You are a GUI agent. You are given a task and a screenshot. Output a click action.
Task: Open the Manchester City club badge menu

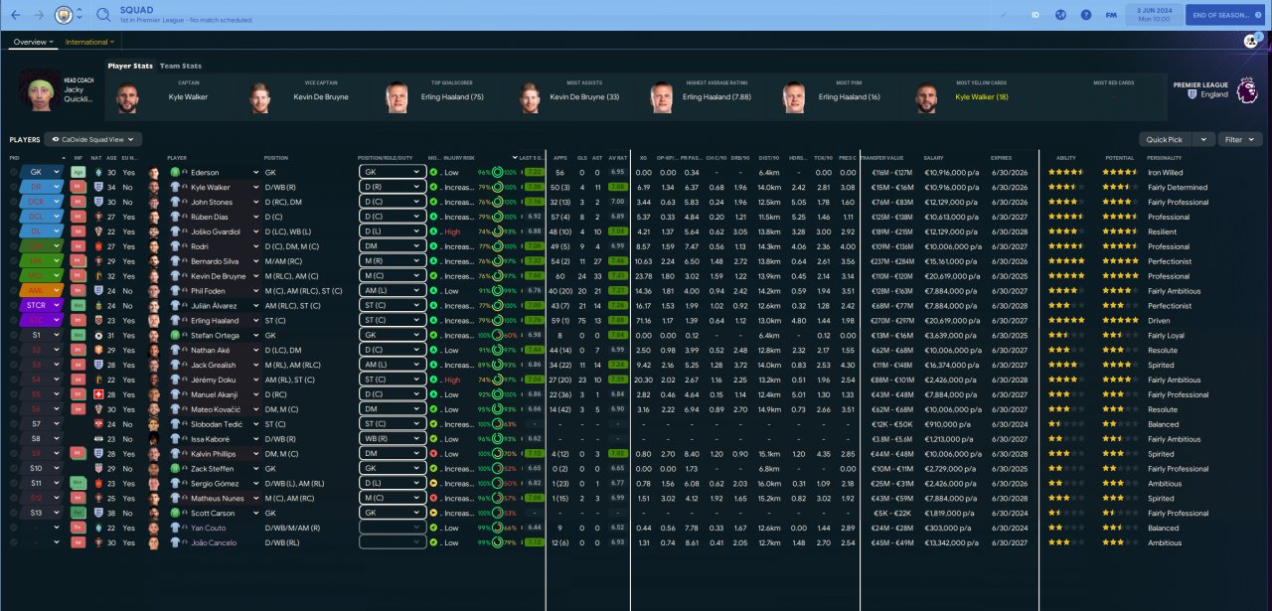pyautogui.click(x=64, y=15)
